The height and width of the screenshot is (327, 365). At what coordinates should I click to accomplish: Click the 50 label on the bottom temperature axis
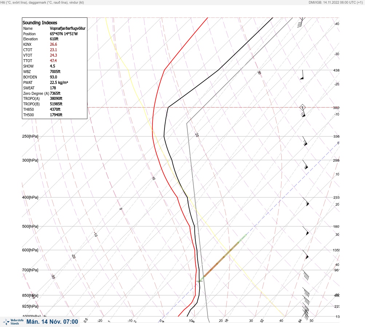click(312, 321)
